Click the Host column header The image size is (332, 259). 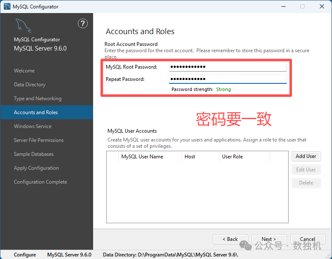[x=200, y=157]
